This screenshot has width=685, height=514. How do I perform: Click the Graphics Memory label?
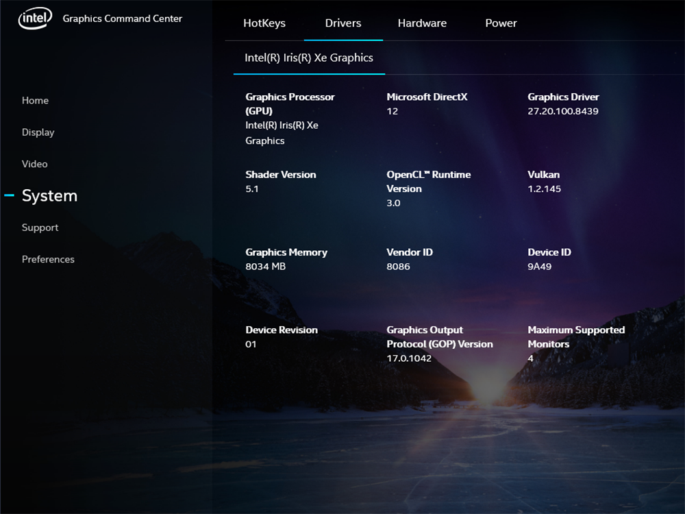click(286, 252)
